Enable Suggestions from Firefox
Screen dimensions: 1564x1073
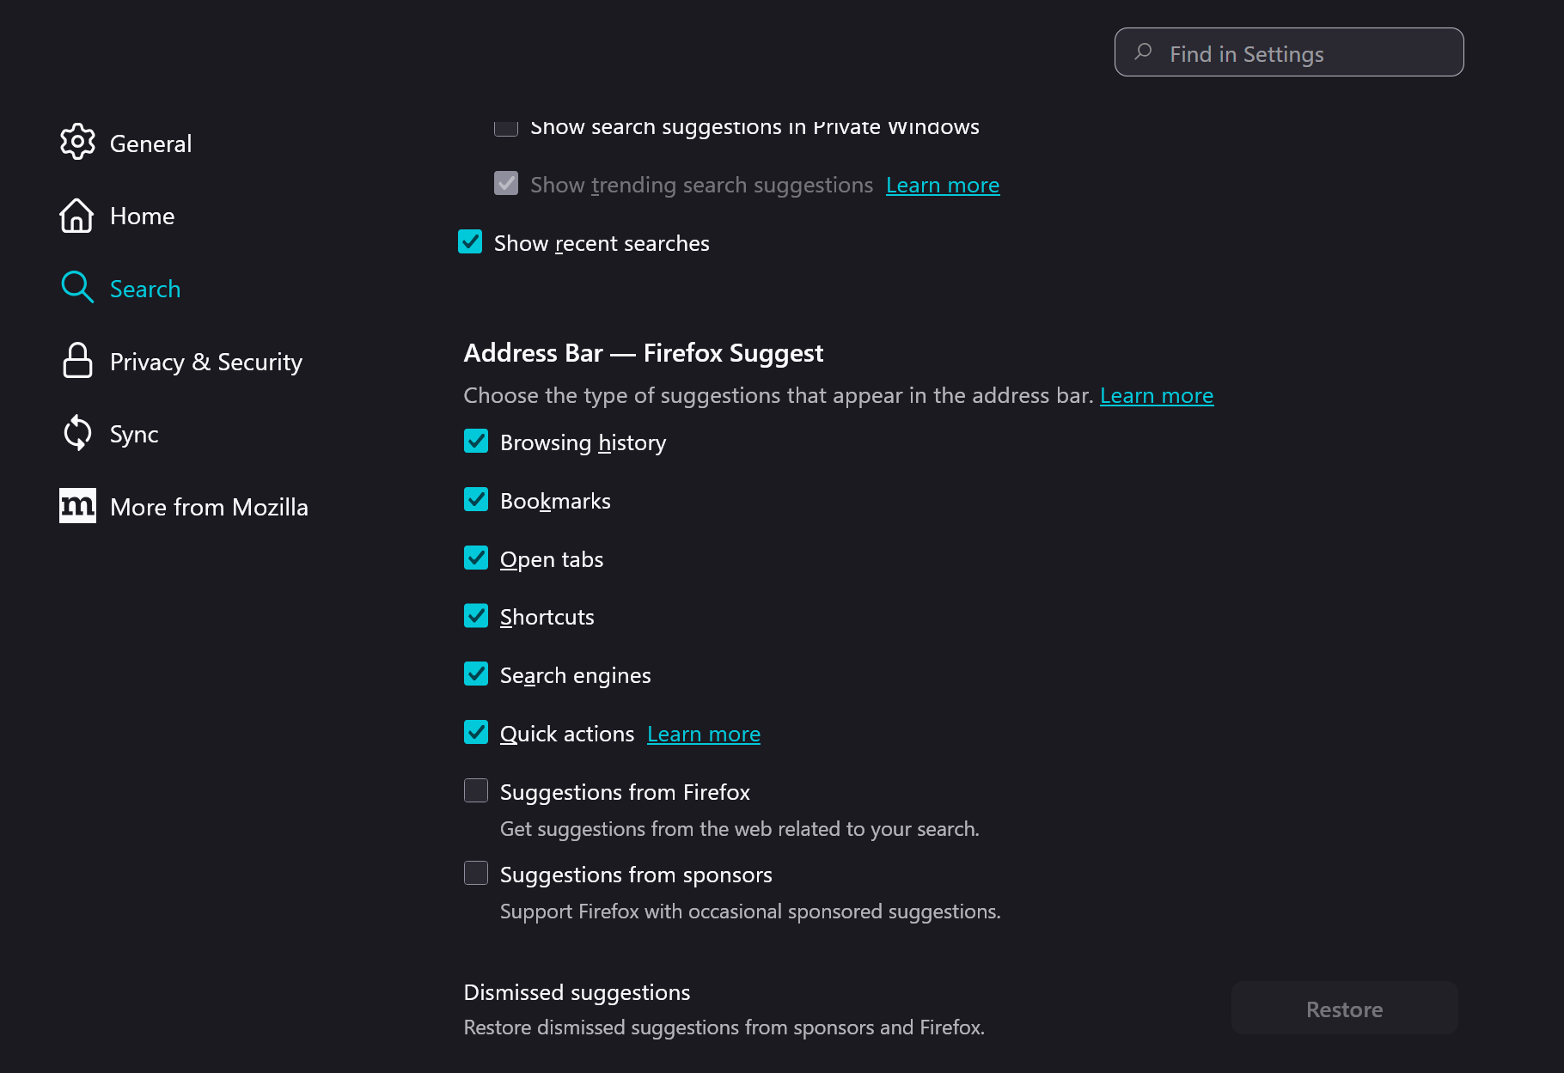476,790
